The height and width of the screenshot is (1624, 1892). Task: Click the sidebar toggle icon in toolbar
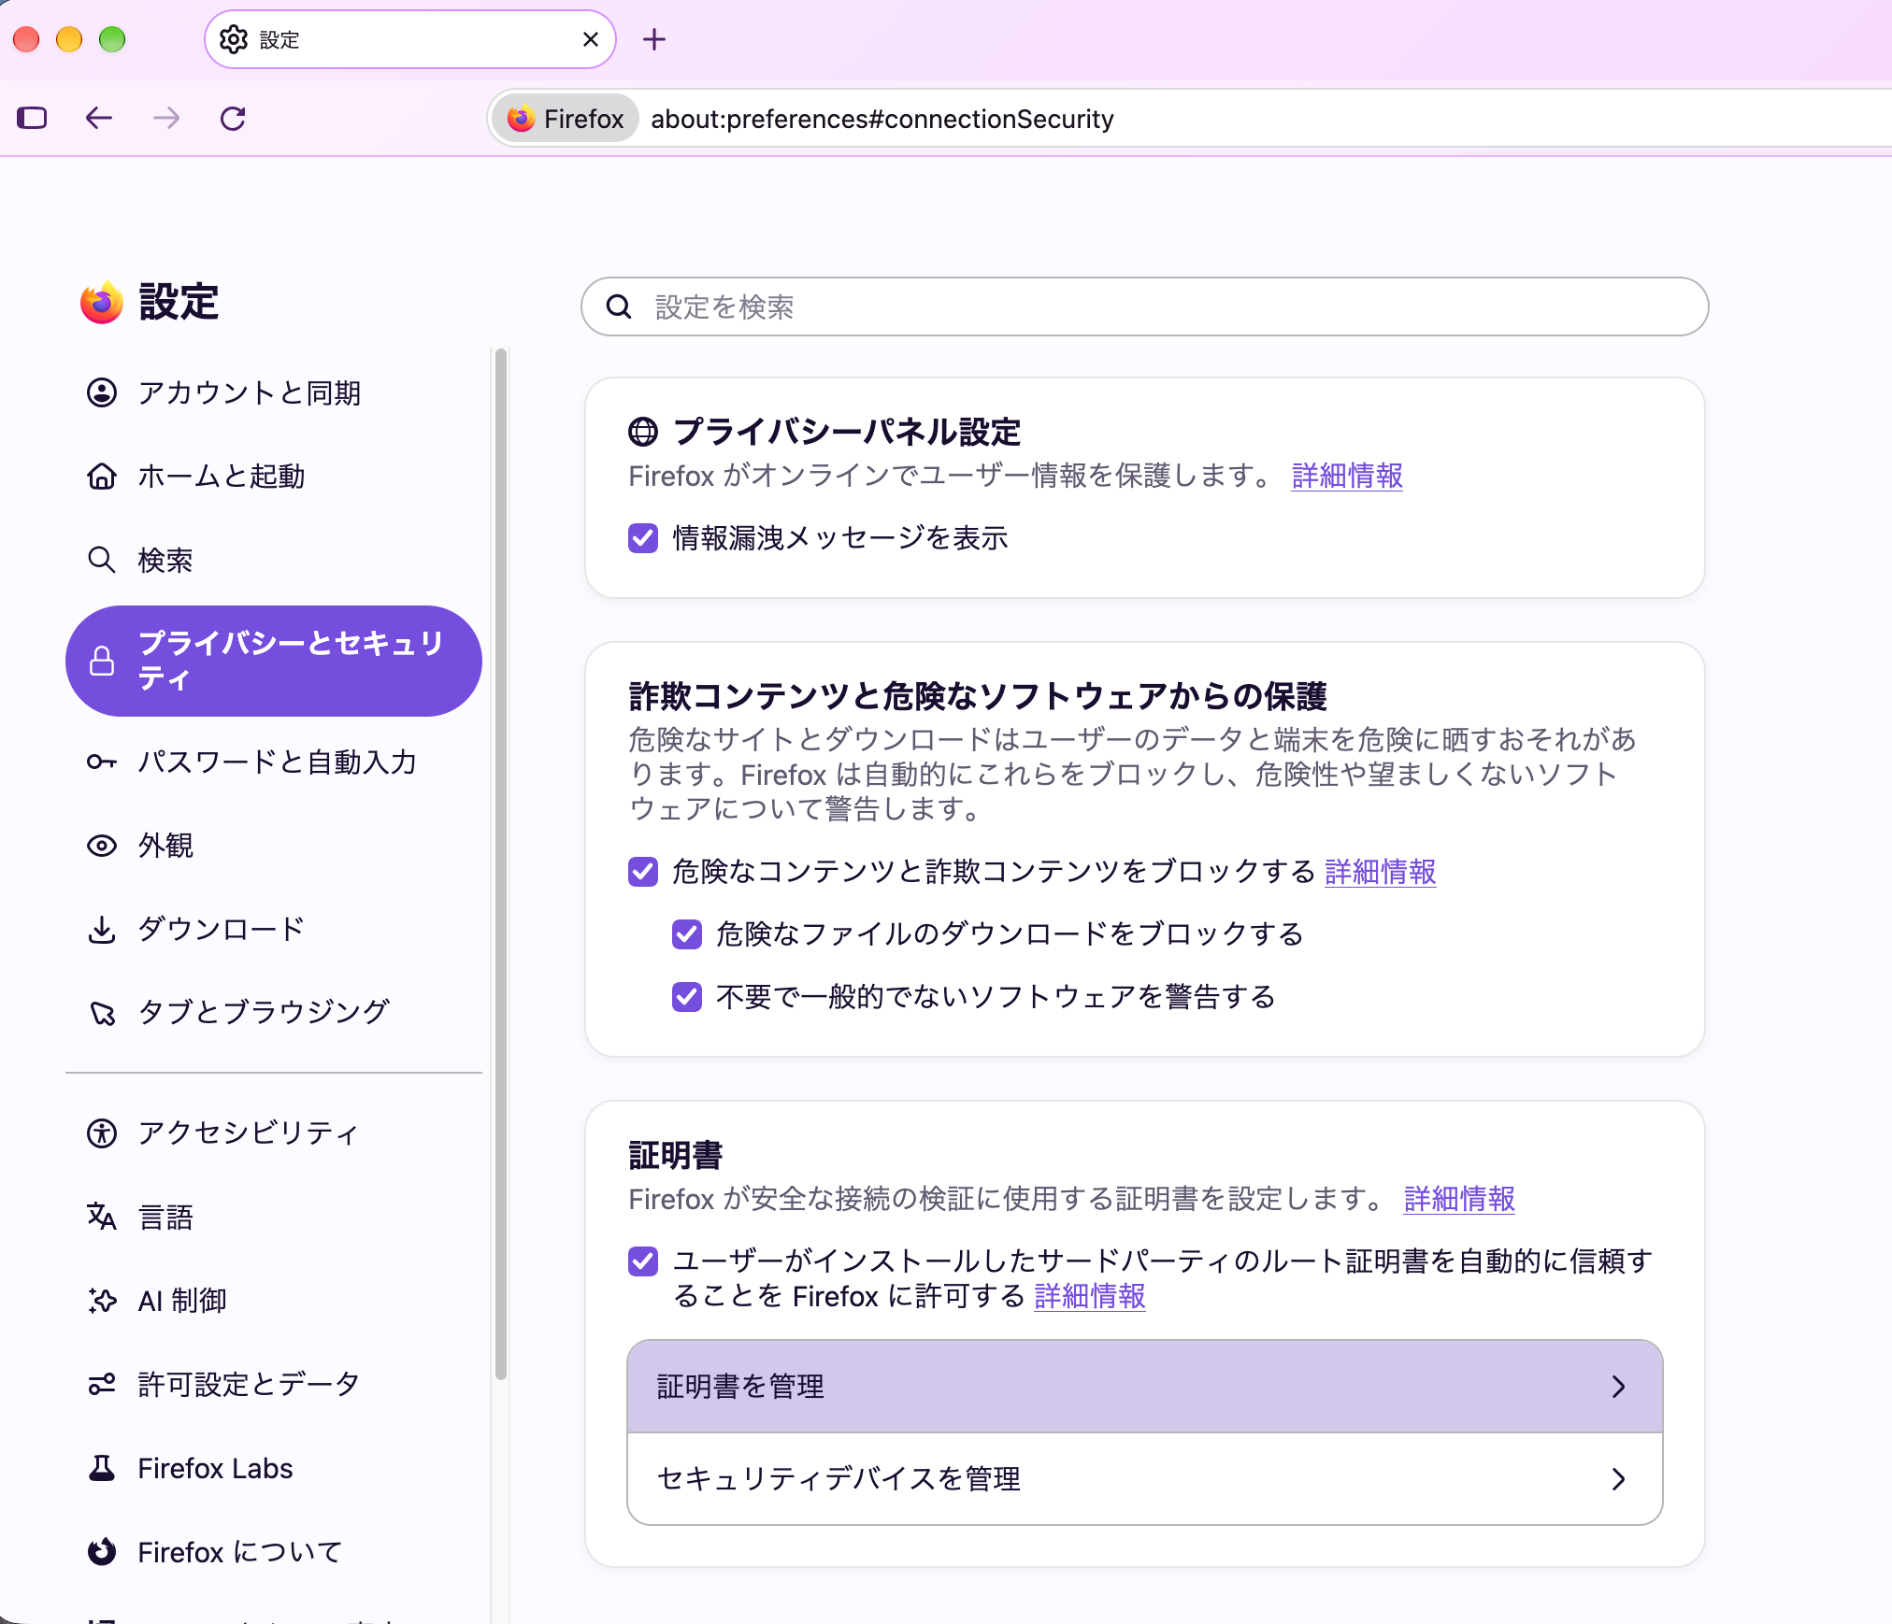pos(32,118)
